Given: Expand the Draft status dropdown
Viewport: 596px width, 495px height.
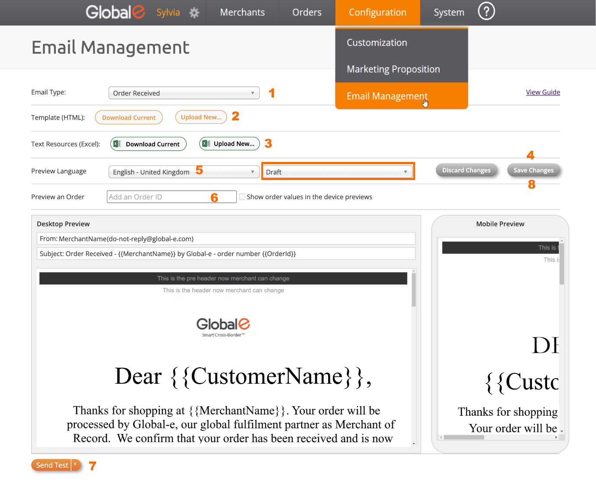Looking at the screenshot, I should (x=338, y=172).
